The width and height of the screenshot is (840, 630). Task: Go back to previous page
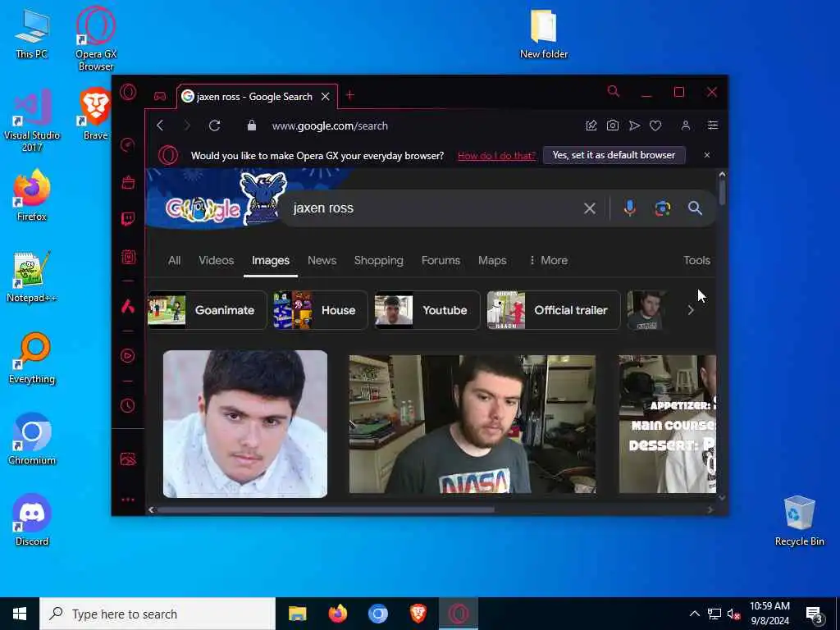pos(160,126)
